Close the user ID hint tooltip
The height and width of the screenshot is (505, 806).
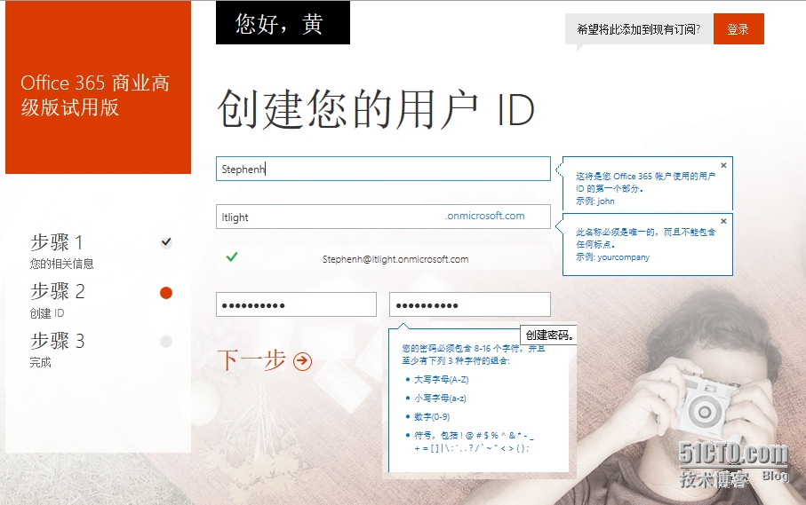click(723, 165)
